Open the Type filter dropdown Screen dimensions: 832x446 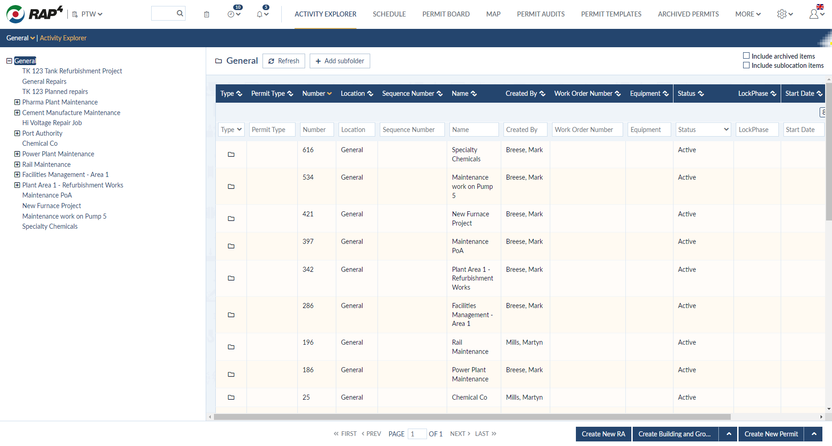pyautogui.click(x=231, y=130)
